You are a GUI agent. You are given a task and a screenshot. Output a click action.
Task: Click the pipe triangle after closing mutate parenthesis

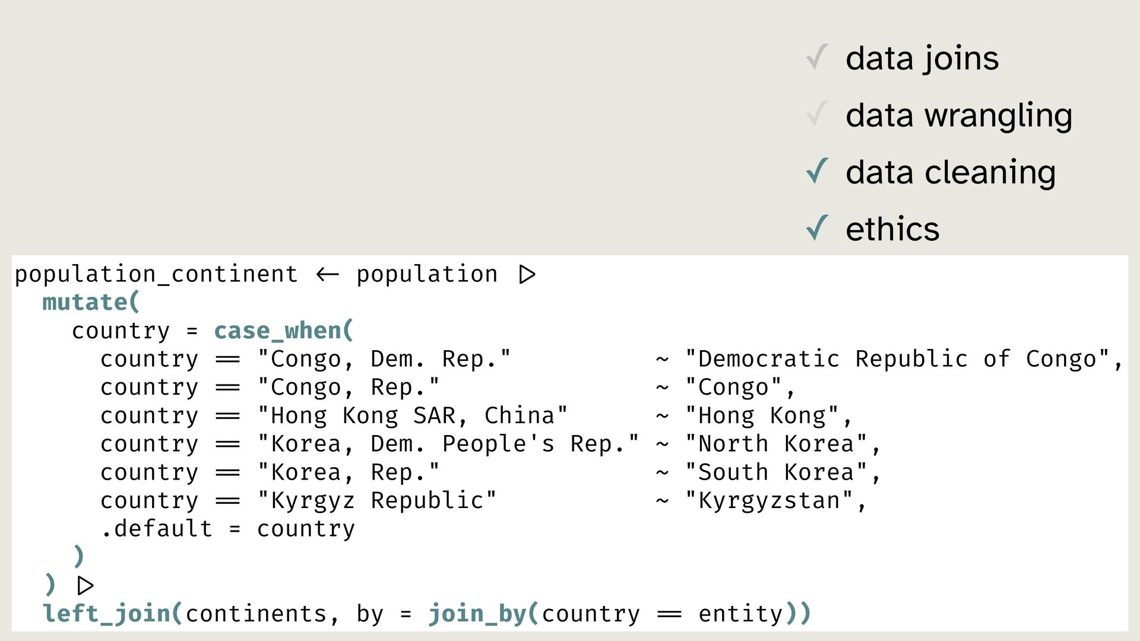(x=85, y=586)
